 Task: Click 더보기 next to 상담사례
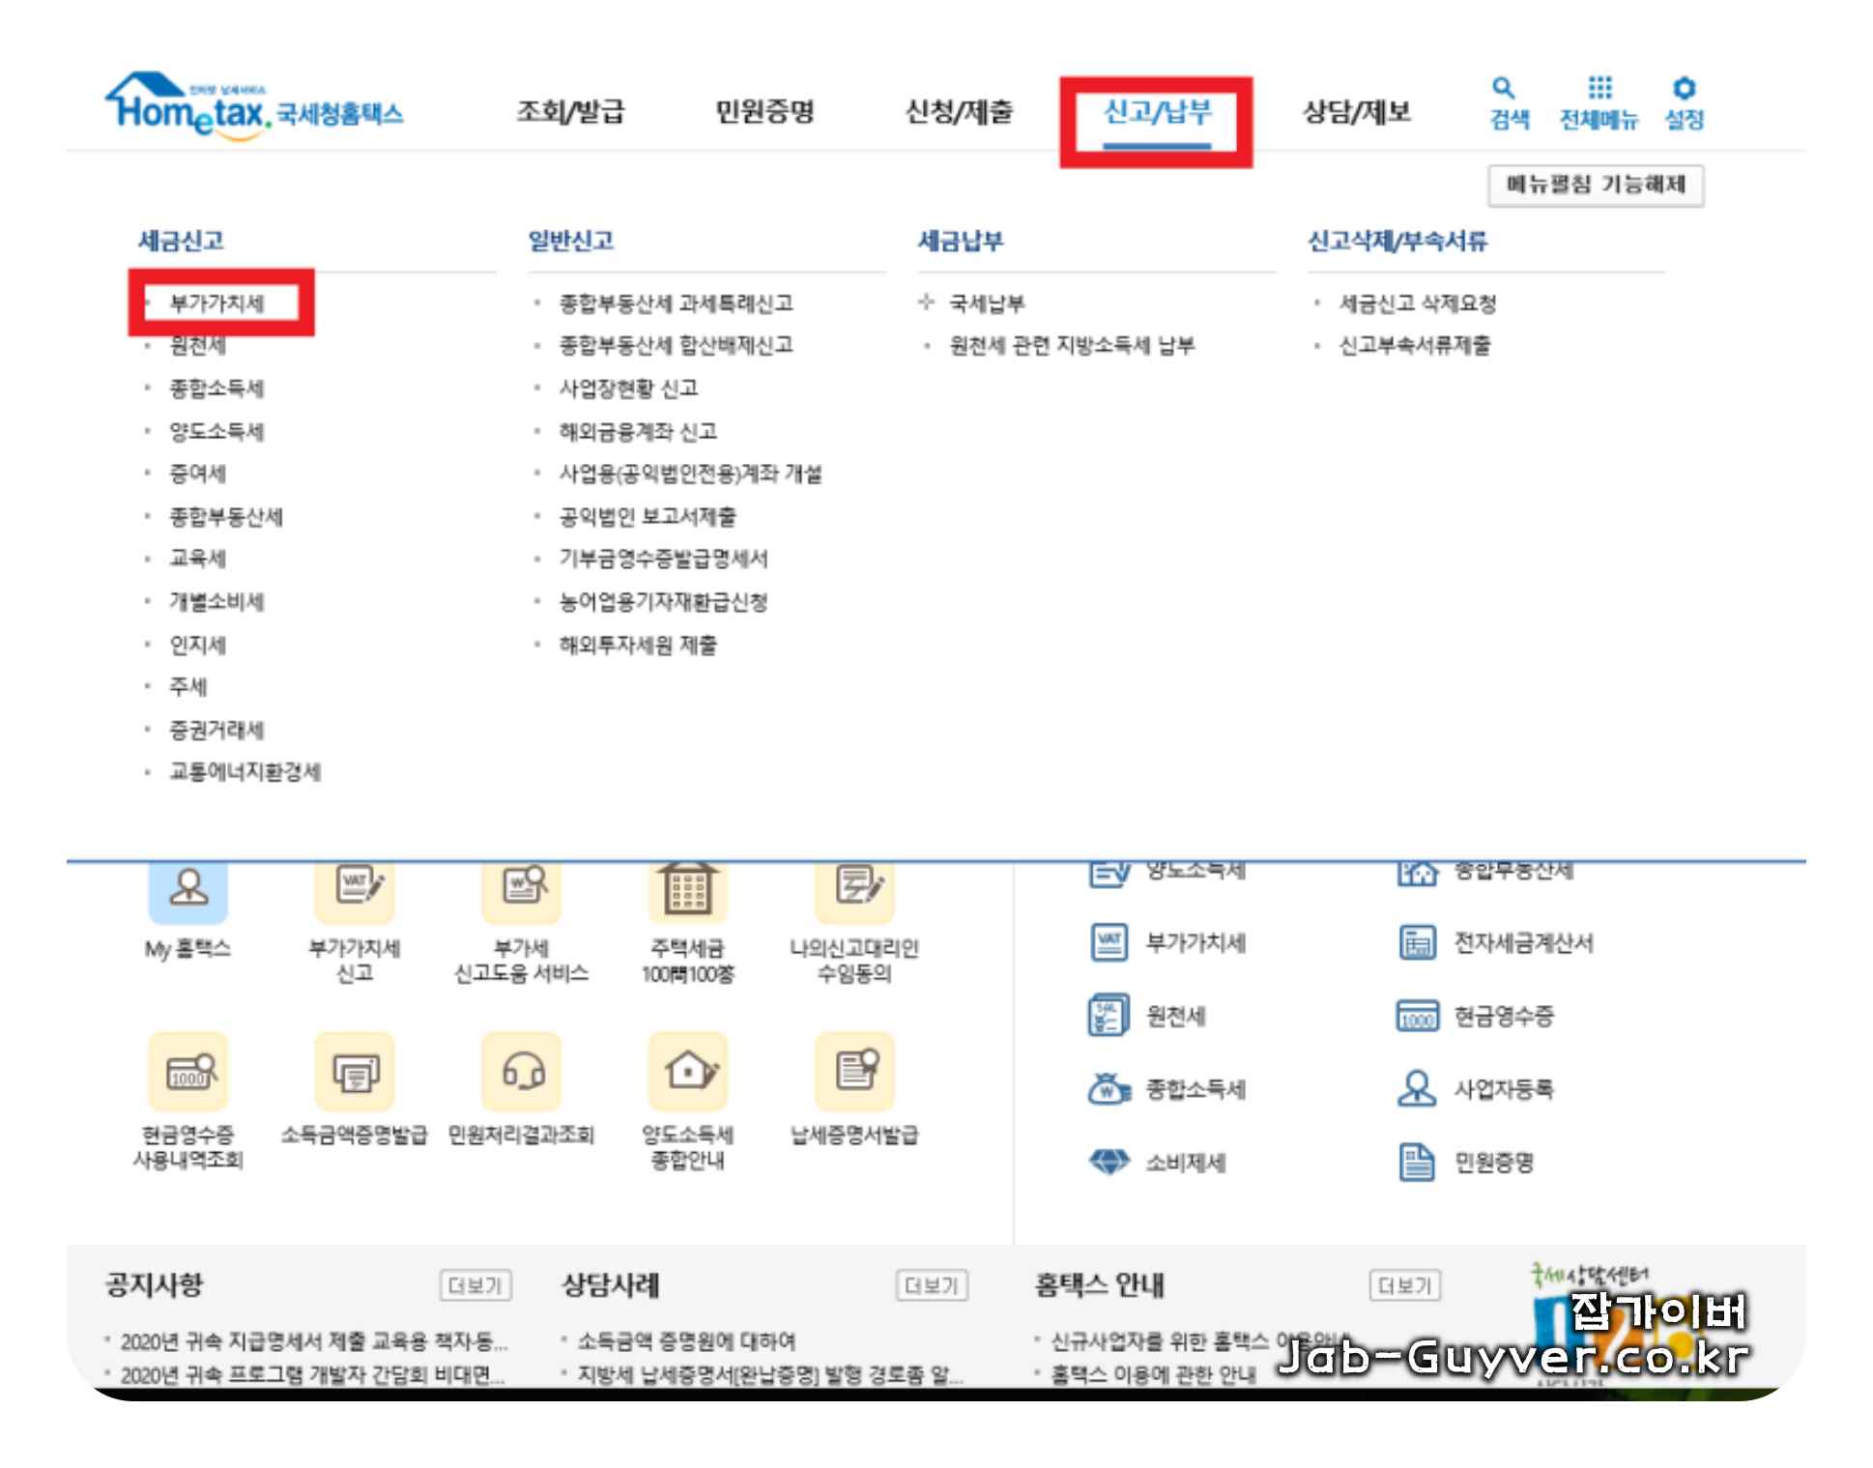click(932, 1285)
